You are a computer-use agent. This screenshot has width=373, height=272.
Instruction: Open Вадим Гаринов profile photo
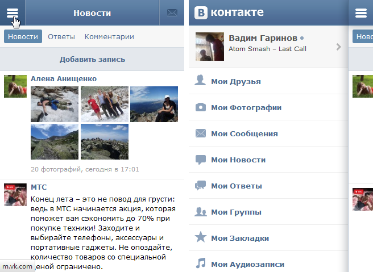coord(210,47)
